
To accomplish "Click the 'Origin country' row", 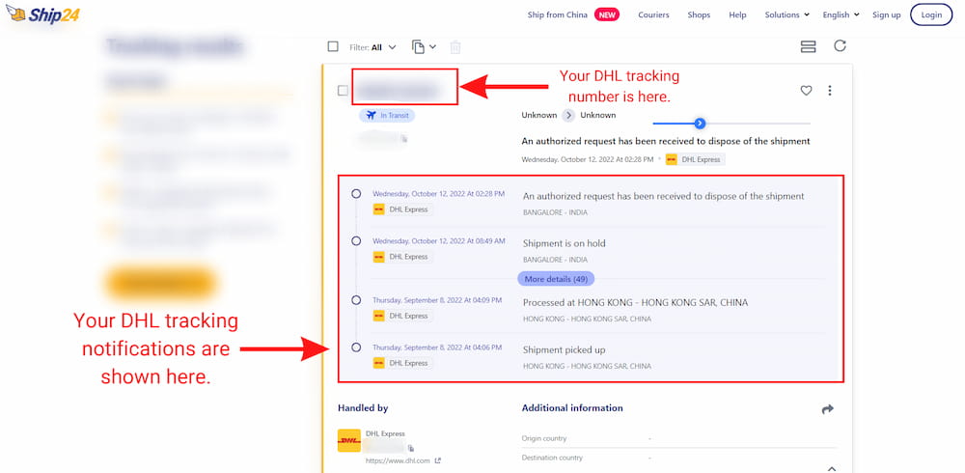I will [678, 438].
